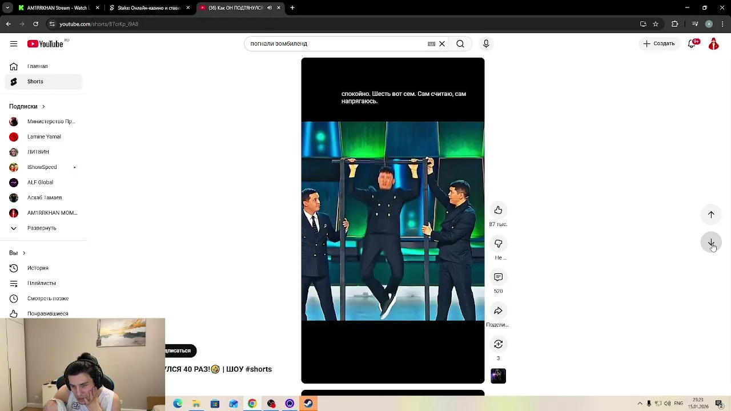The height and width of the screenshot is (411, 731).
Task: Start voice search with the microphone
Action: (x=486, y=44)
